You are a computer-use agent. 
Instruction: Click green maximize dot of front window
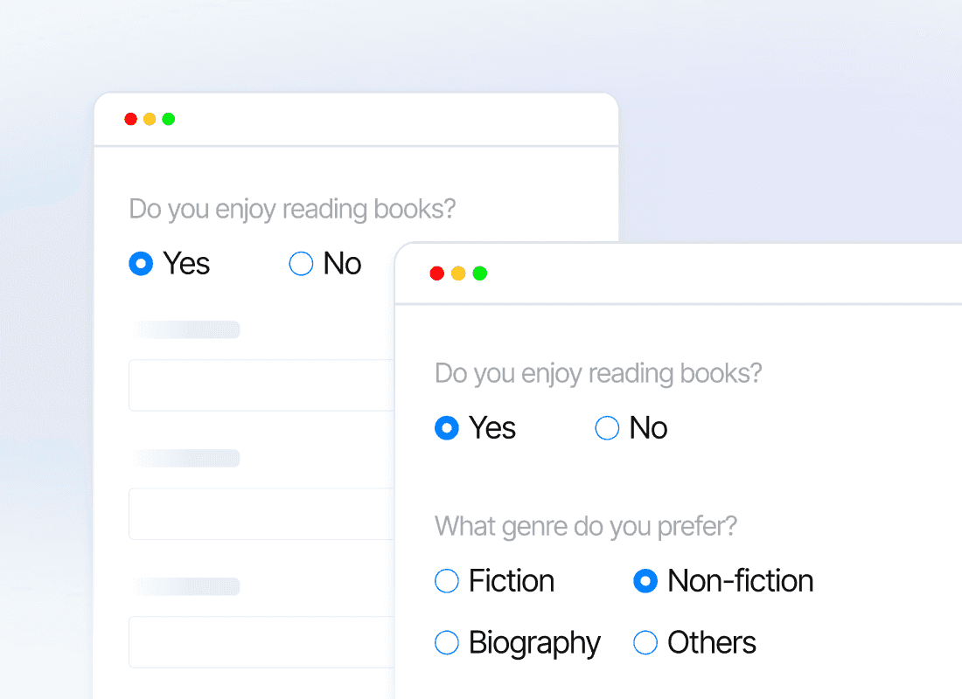[480, 273]
